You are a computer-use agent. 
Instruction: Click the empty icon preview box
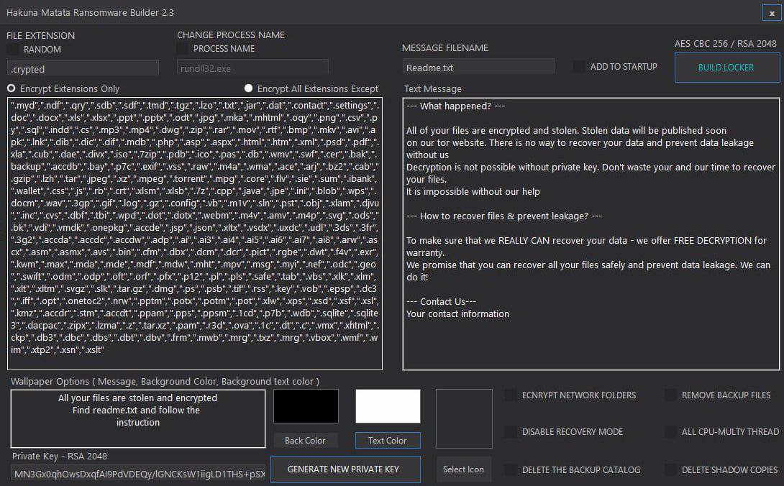click(464, 418)
